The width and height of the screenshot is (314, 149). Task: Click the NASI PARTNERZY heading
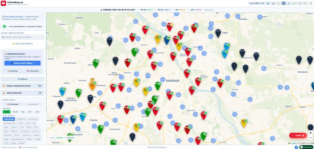click(x=23, y=44)
